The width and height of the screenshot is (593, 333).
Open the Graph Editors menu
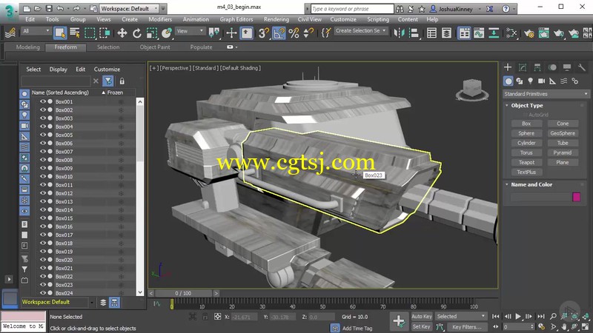click(236, 19)
